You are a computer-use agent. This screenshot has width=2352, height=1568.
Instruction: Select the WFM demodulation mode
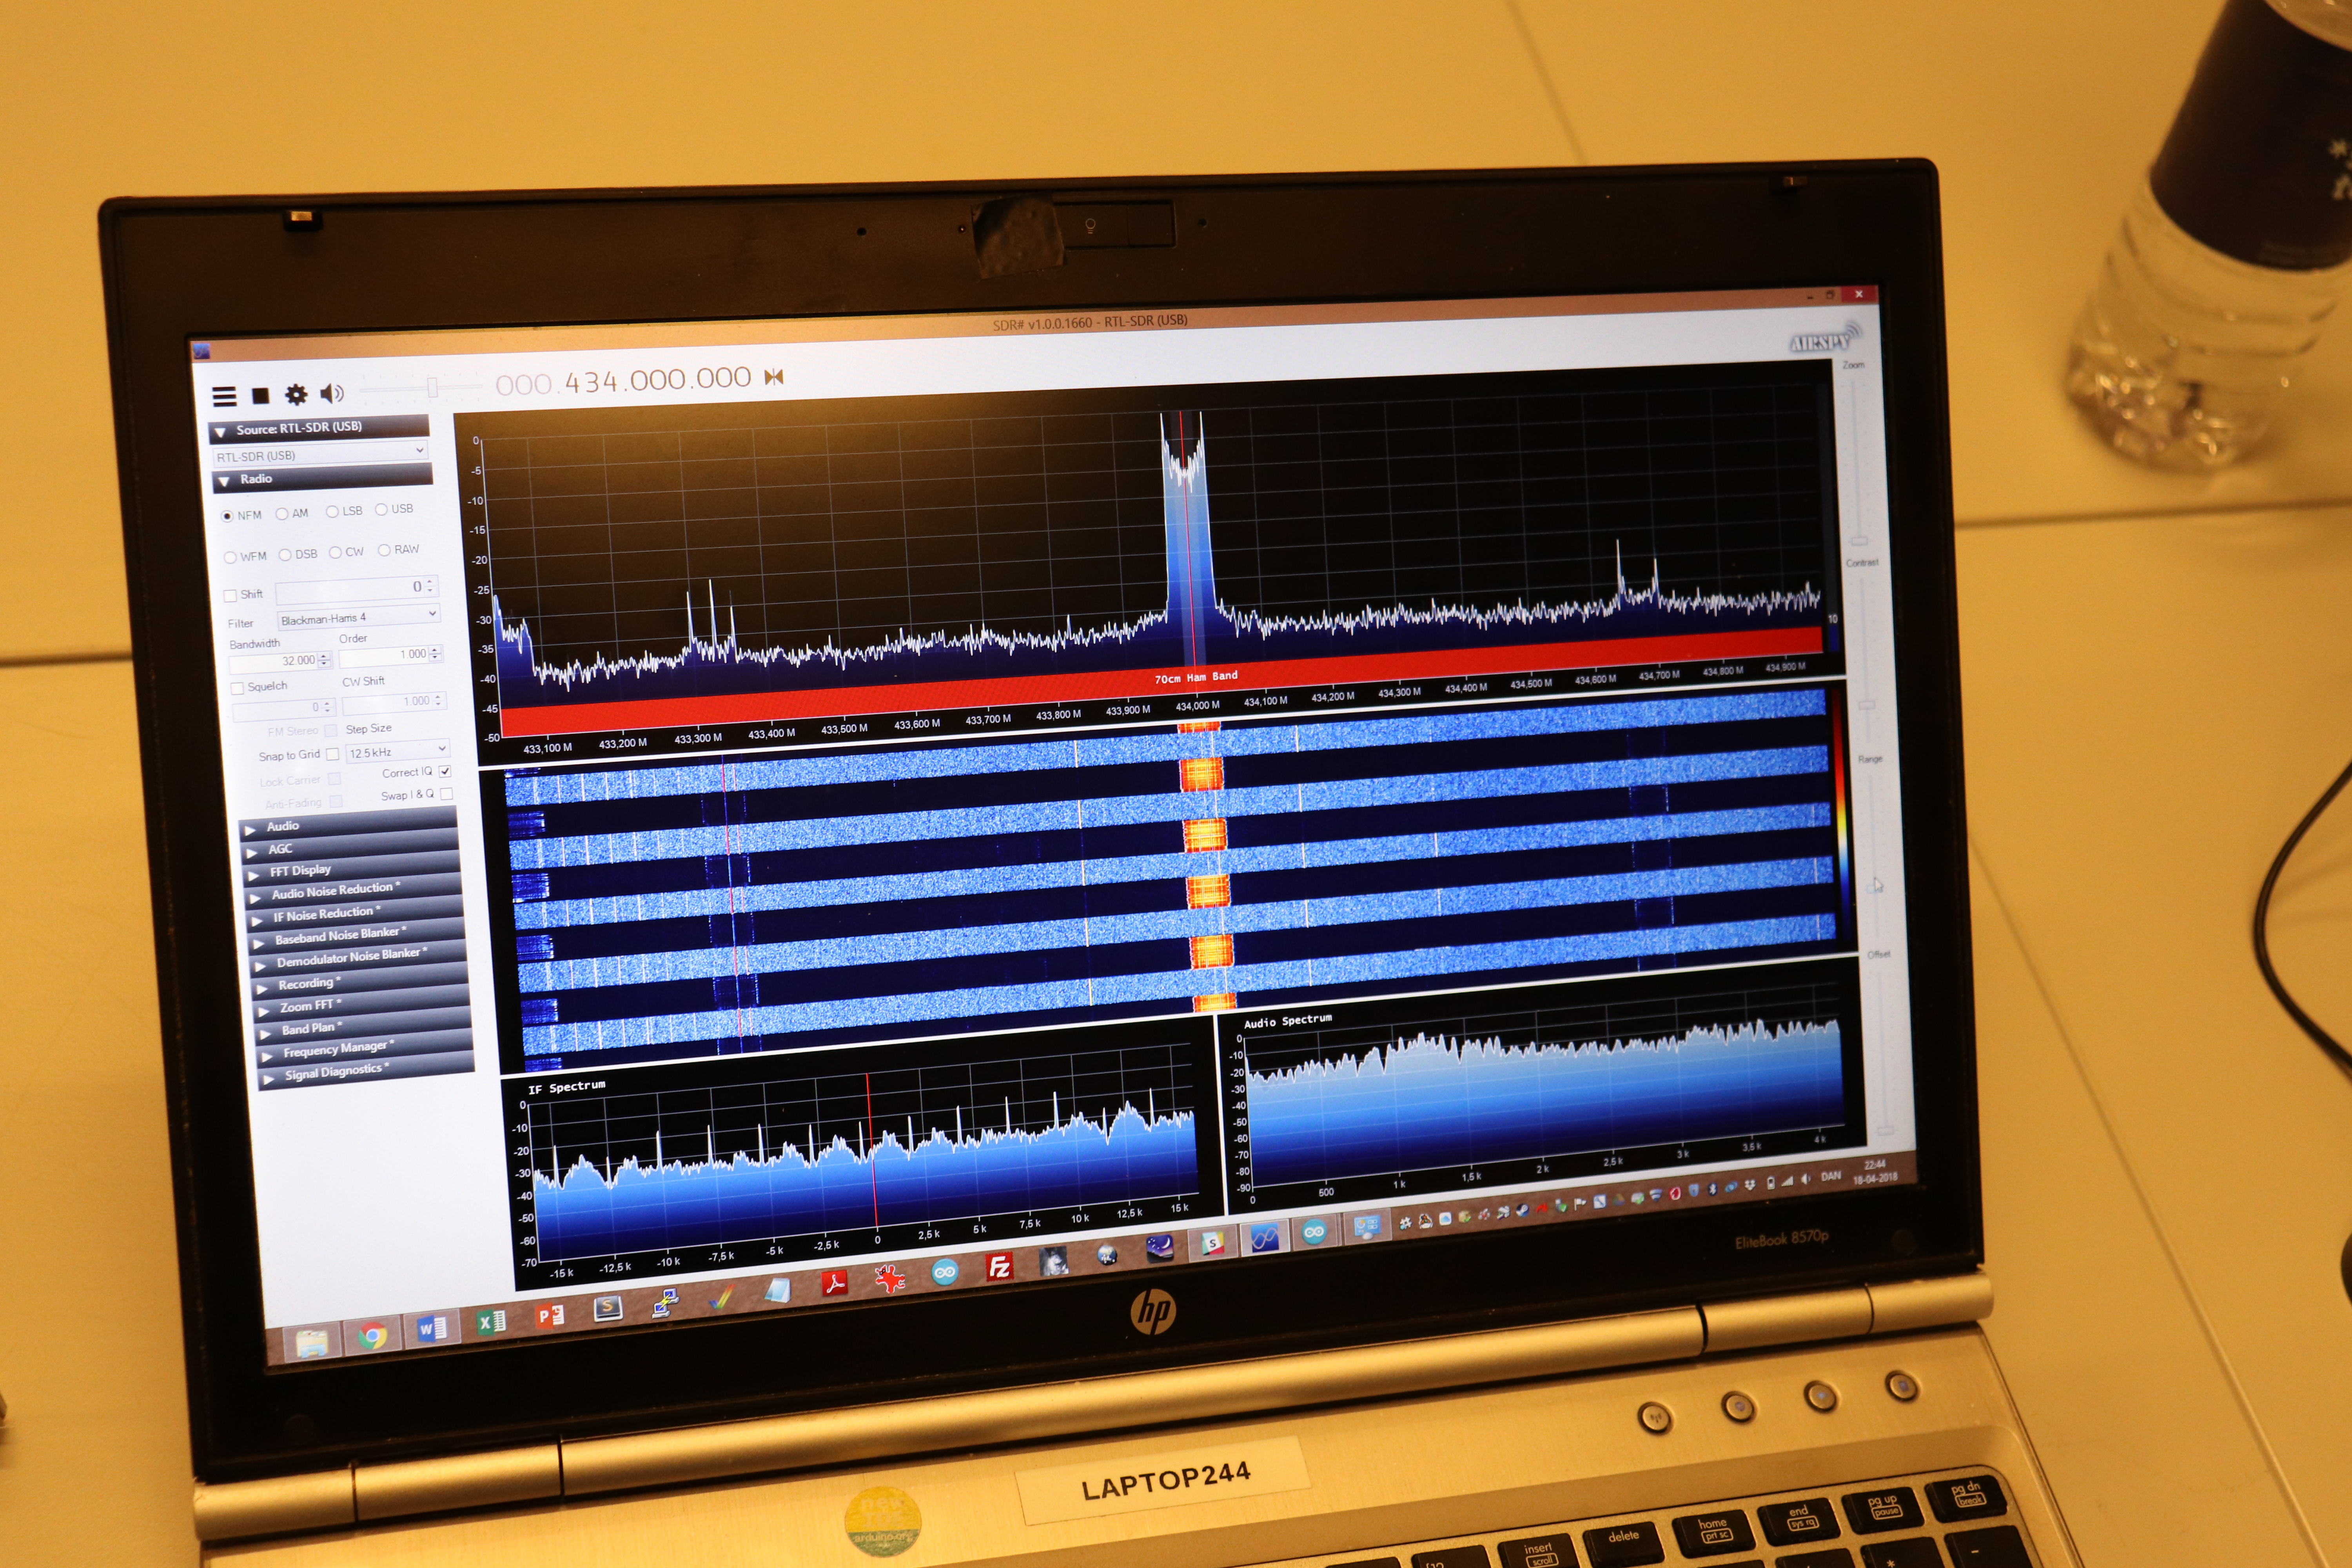245,557
